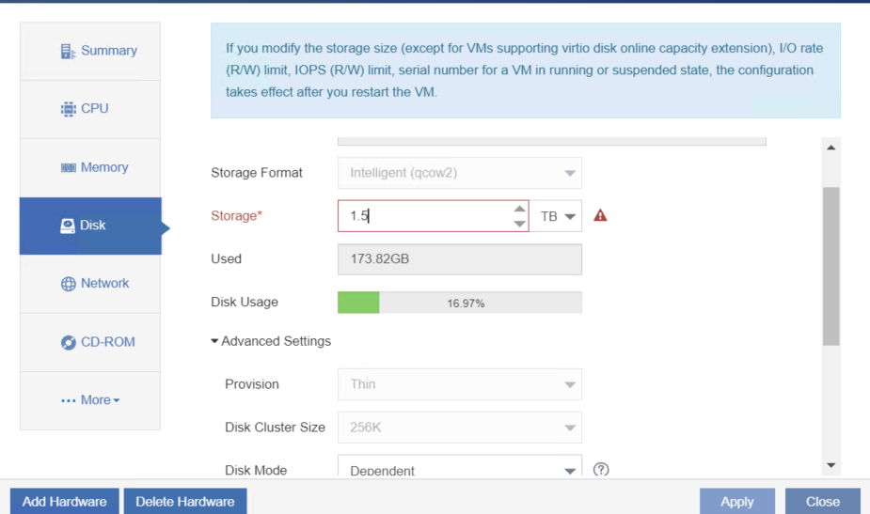Click the CPU chip icon

coord(69,109)
